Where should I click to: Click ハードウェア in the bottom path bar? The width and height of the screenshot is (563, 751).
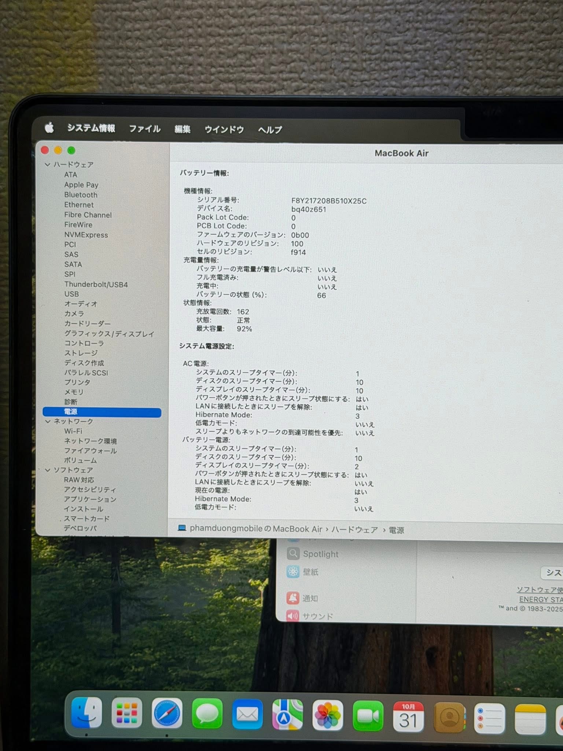coord(354,530)
